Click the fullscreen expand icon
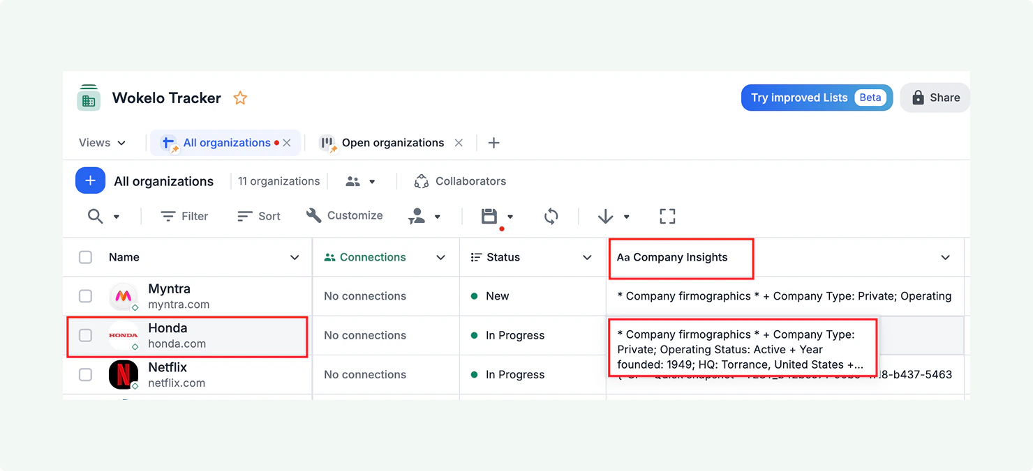The width and height of the screenshot is (1033, 471). [x=667, y=217]
